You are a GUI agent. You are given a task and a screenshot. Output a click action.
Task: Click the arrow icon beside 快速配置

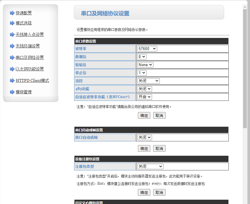click(x=12, y=13)
